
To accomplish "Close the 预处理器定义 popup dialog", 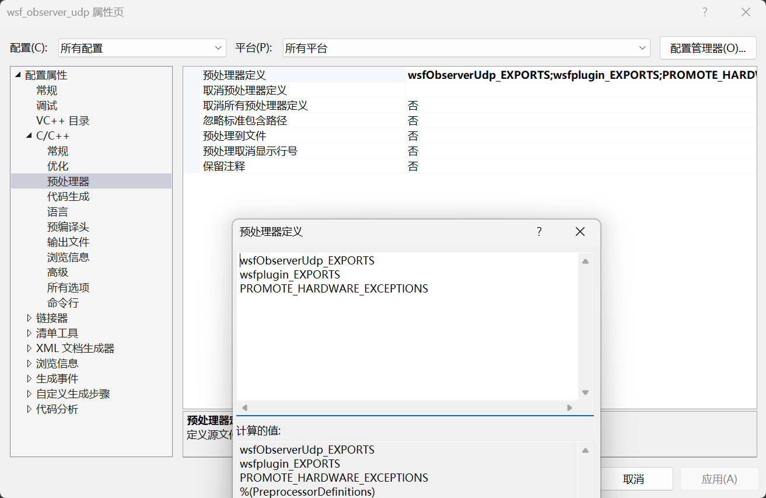I will [580, 232].
